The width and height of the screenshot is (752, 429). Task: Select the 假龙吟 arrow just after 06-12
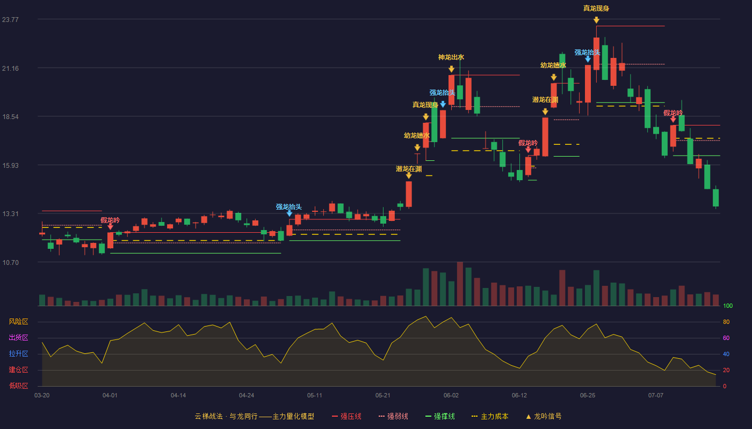click(x=528, y=150)
